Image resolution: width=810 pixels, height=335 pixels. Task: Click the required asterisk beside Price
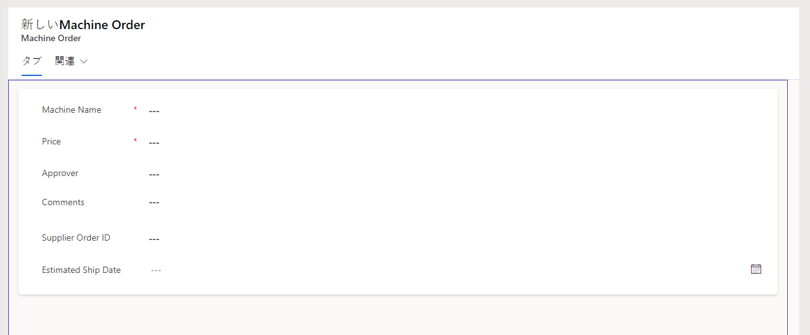pos(135,141)
